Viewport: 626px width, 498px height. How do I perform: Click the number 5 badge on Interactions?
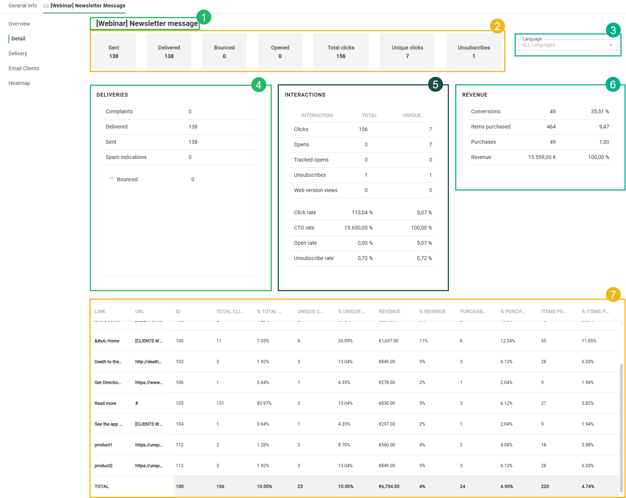pos(435,85)
